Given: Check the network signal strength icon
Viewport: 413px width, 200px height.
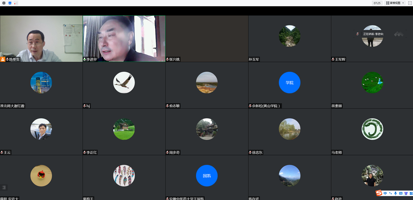Looking at the screenshot, I should tap(16, 3).
